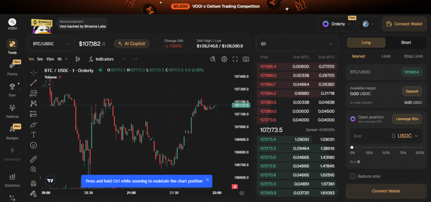This screenshot has width=431, height=202.
Task: Pick the text annotation tool
Action: tap(34, 135)
